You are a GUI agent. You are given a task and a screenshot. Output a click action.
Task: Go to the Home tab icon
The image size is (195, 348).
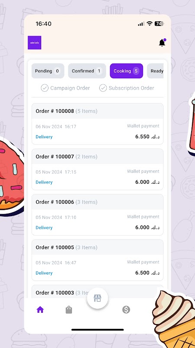point(40,309)
